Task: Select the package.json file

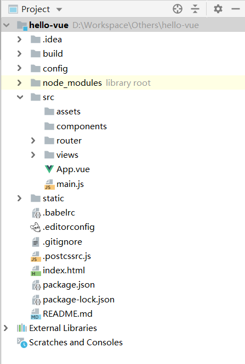Action: [x=63, y=285]
